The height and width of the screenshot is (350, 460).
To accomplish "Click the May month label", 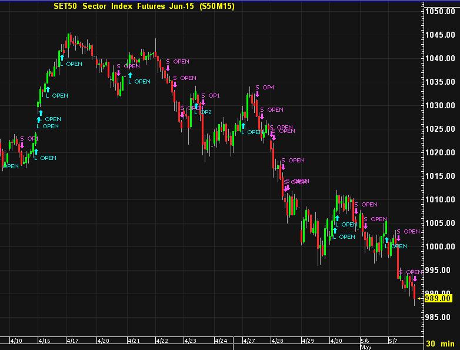I will click(365, 347).
